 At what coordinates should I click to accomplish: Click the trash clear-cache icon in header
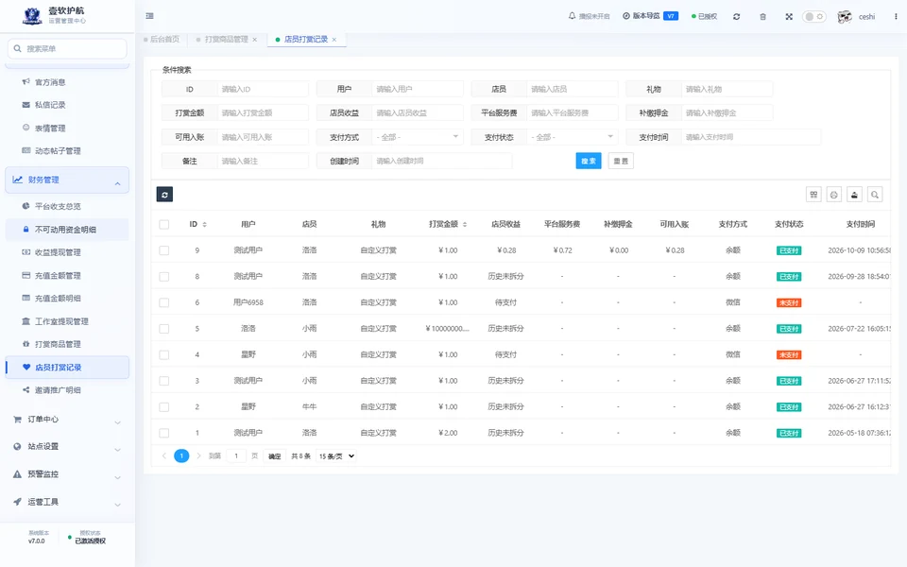(x=763, y=17)
